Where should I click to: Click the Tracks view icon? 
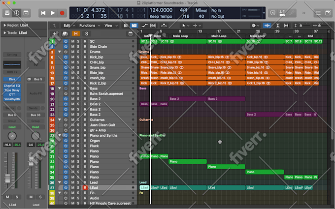[134, 26]
